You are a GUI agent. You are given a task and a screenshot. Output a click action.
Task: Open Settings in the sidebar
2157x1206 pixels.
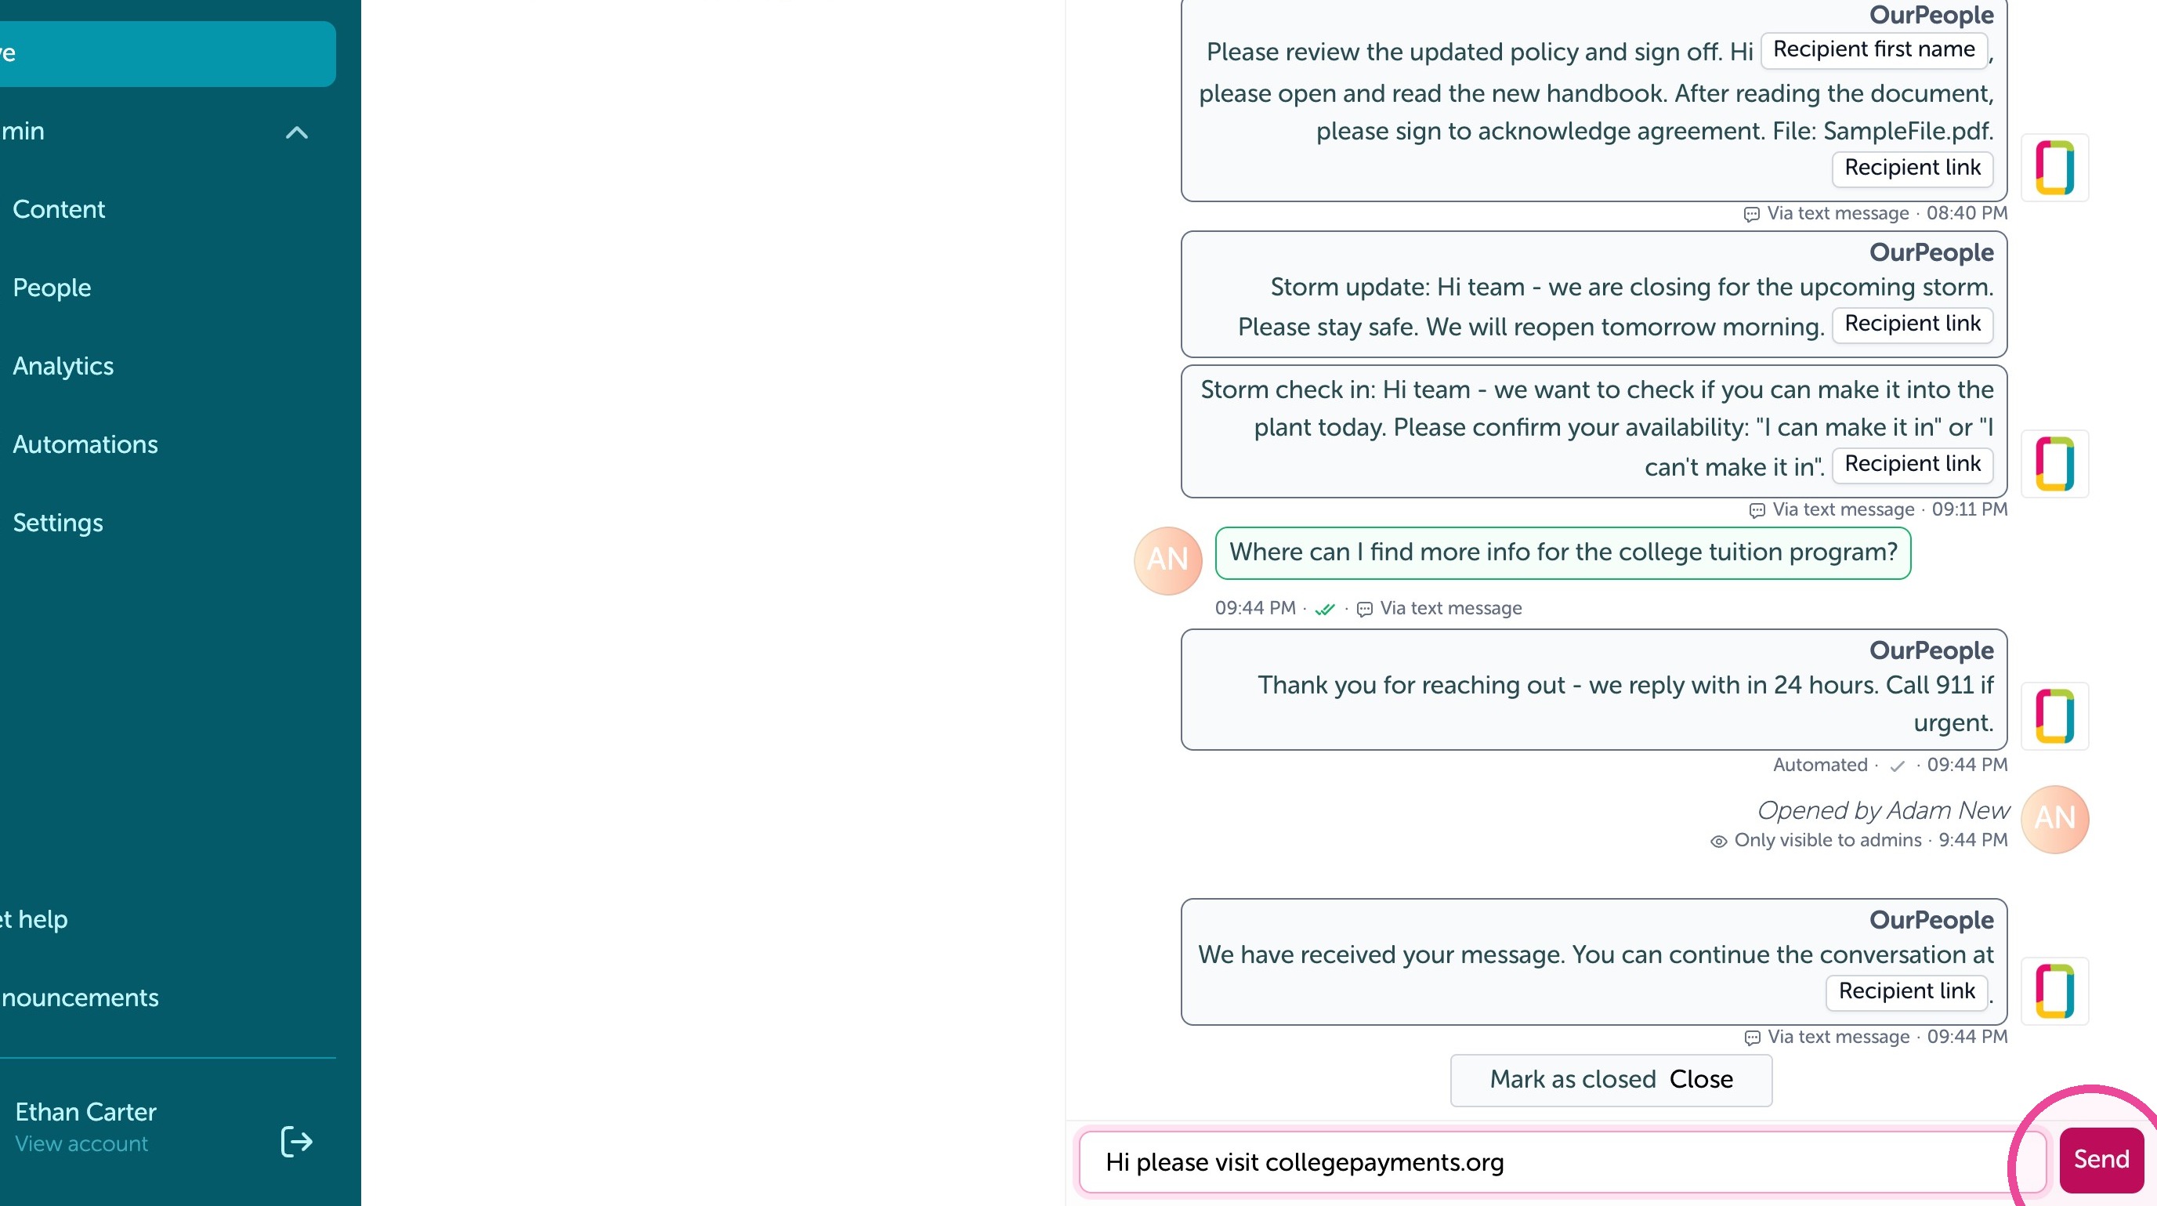point(58,523)
